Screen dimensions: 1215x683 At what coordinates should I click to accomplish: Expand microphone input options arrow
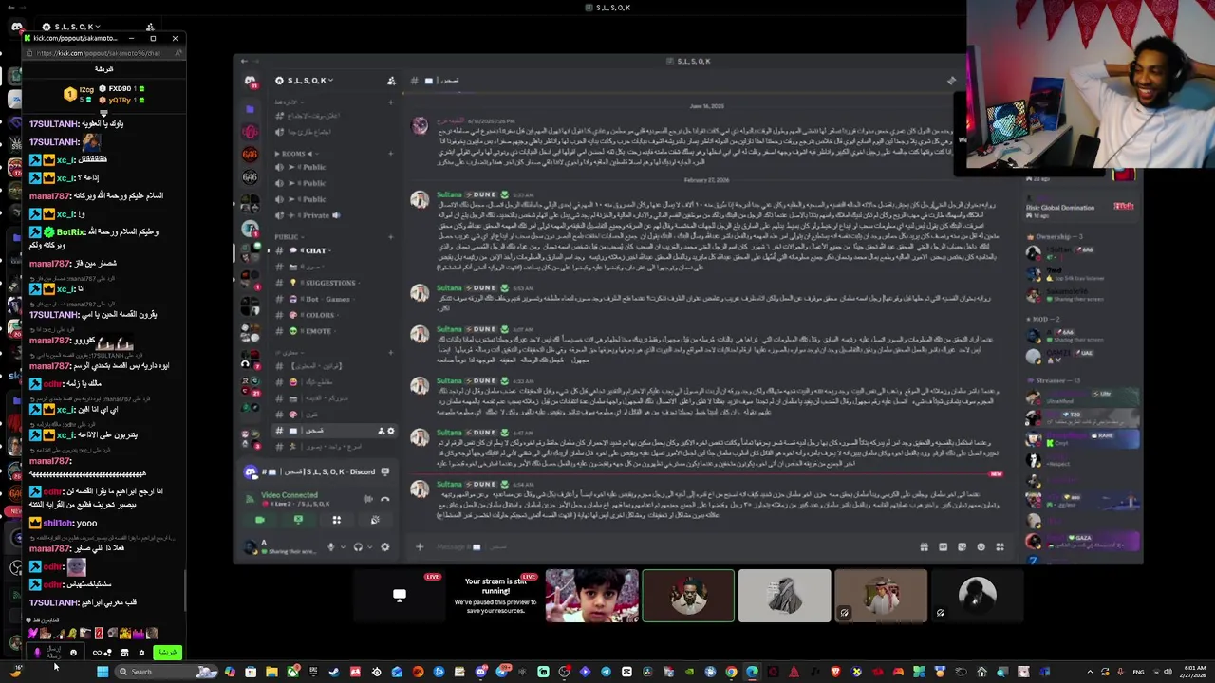pyautogui.click(x=342, y=547)
